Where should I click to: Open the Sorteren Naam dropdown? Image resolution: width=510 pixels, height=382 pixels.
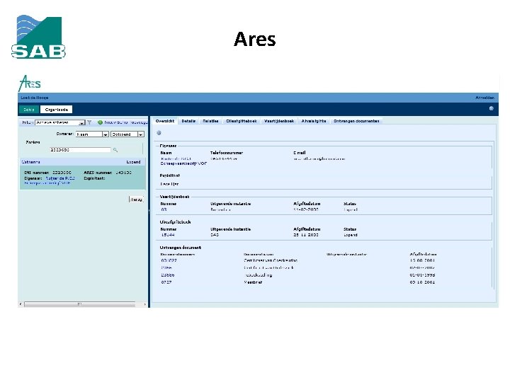92,134
